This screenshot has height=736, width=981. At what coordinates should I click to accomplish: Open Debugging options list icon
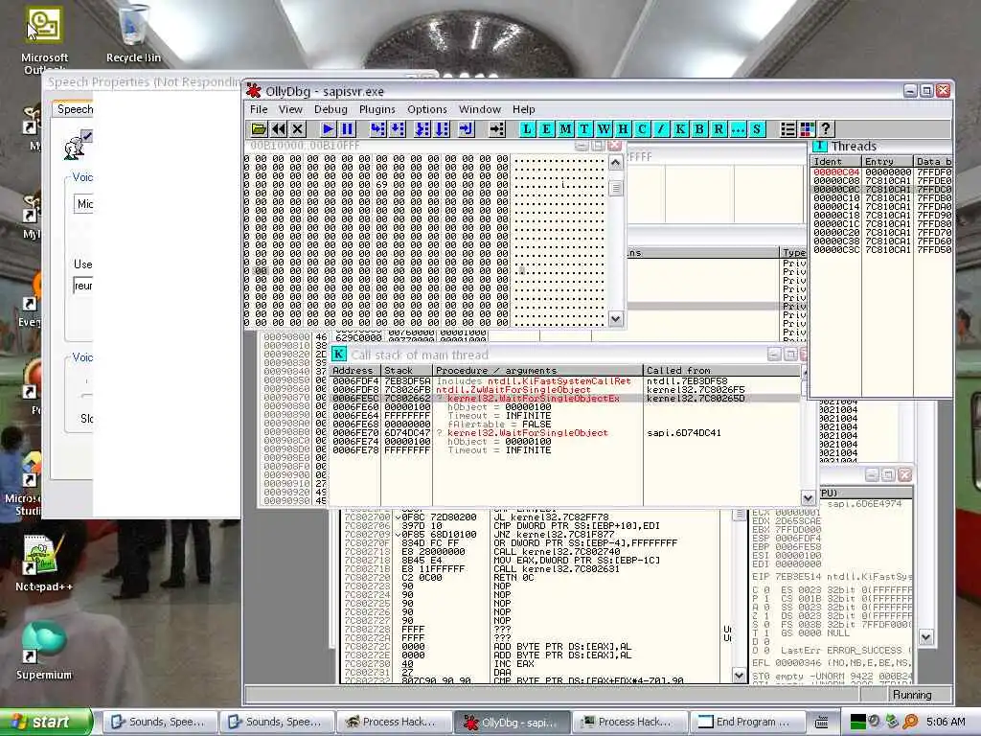788,129
